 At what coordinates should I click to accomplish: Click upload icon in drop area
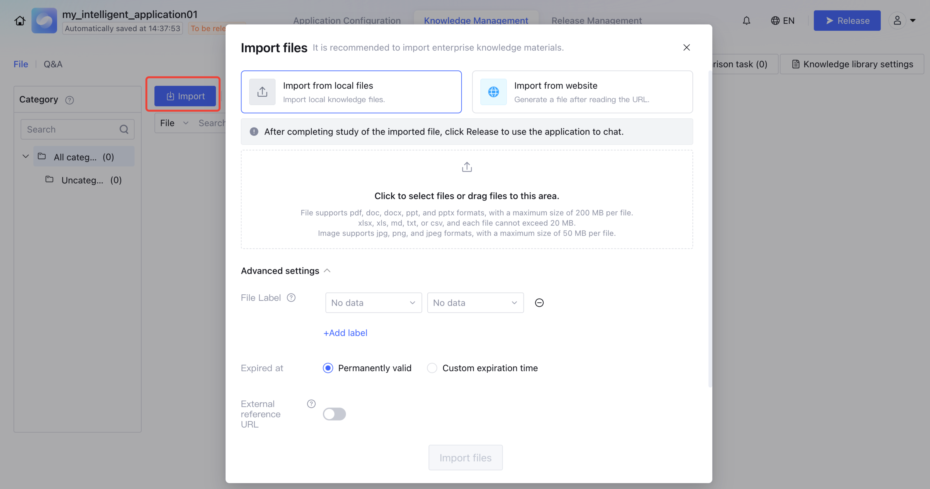[x=466, y=167]
